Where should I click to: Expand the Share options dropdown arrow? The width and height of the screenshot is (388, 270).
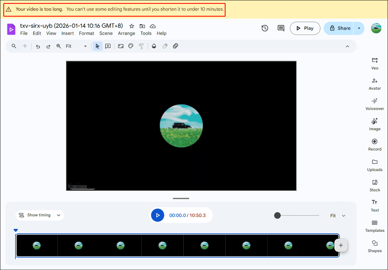359,28
